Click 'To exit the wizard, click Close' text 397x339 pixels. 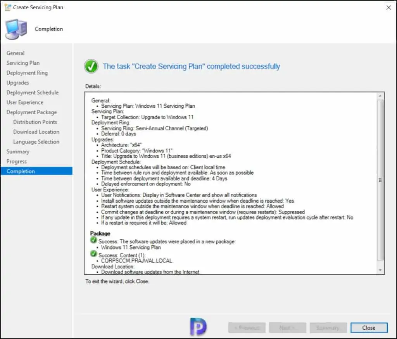[x=117, y=281]
